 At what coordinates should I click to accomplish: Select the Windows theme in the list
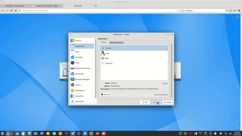pyautogui.click(x=134, y=63)
